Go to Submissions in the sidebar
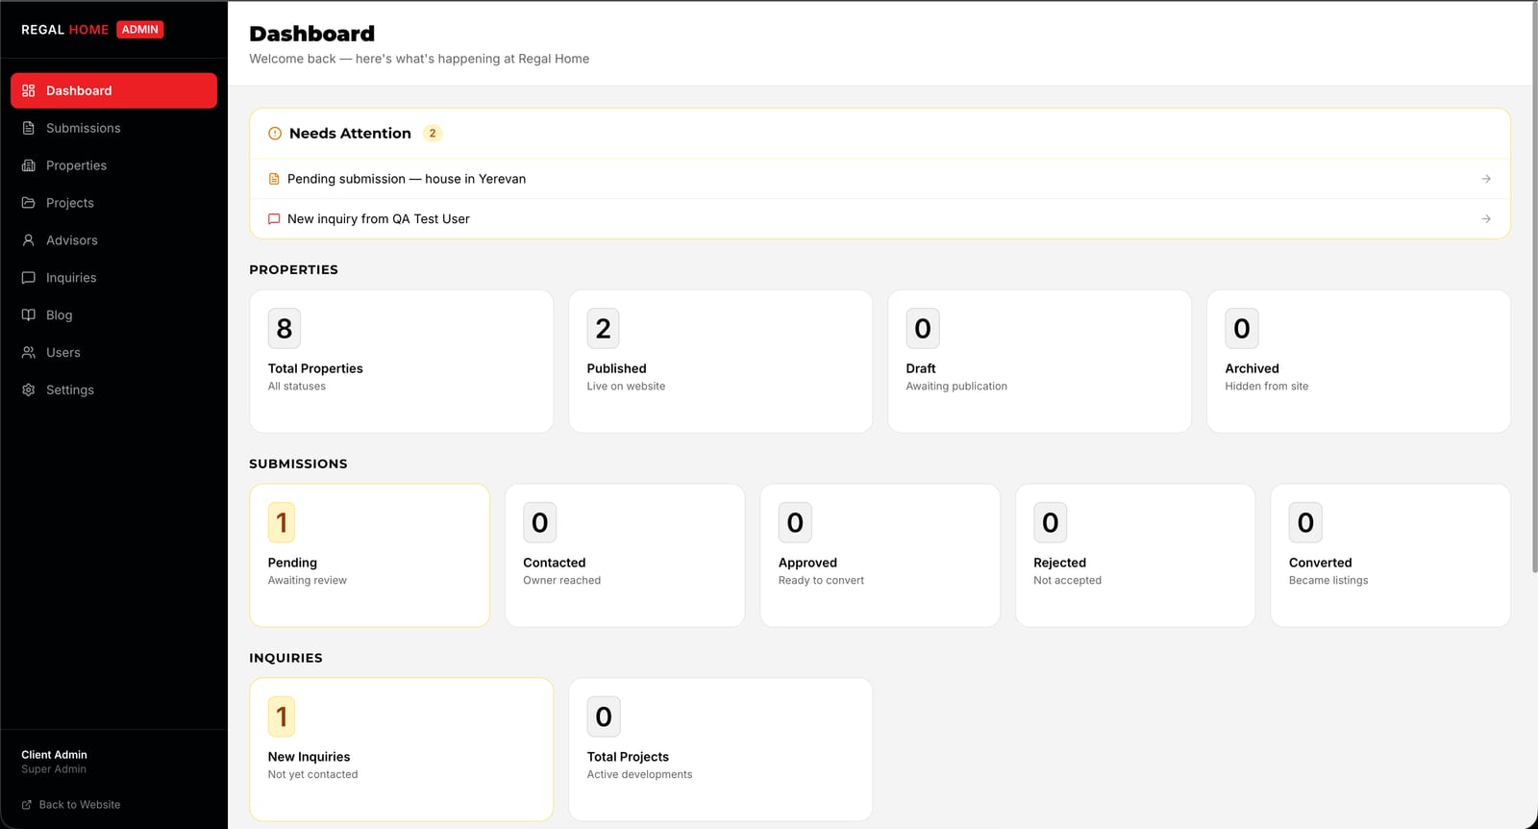 (x=113, y=128)
